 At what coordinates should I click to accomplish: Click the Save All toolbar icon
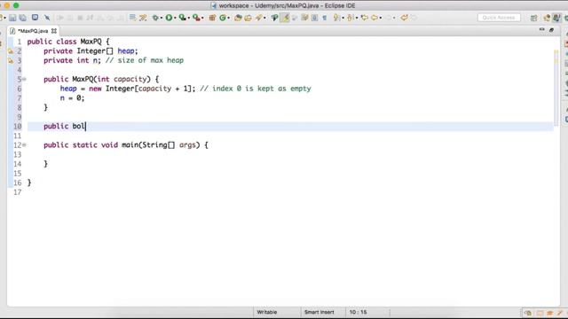coord(23,18)
